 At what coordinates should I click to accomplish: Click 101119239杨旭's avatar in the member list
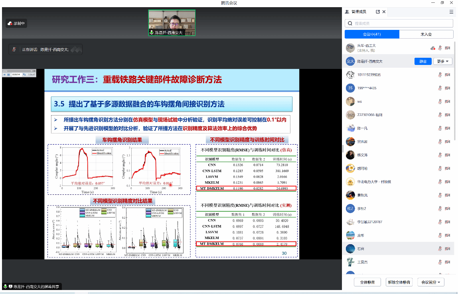click(350, 74)
